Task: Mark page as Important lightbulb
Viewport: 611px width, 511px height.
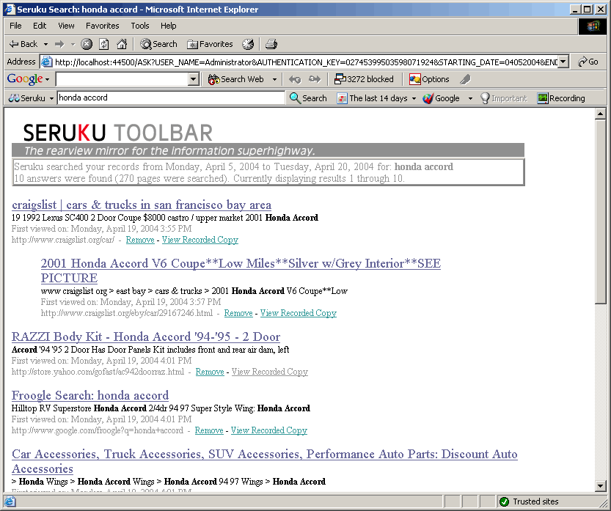Action: (x=503, y=98)
